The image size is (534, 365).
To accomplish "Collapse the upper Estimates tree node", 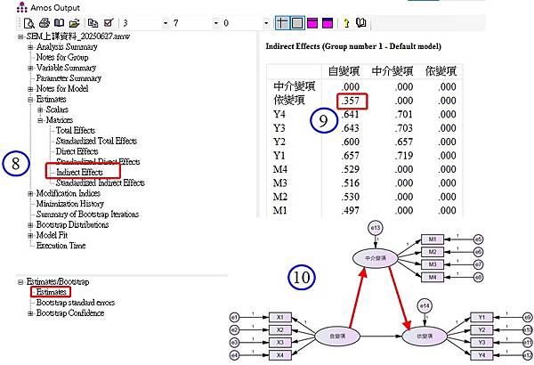I will (x=30, y=99).
